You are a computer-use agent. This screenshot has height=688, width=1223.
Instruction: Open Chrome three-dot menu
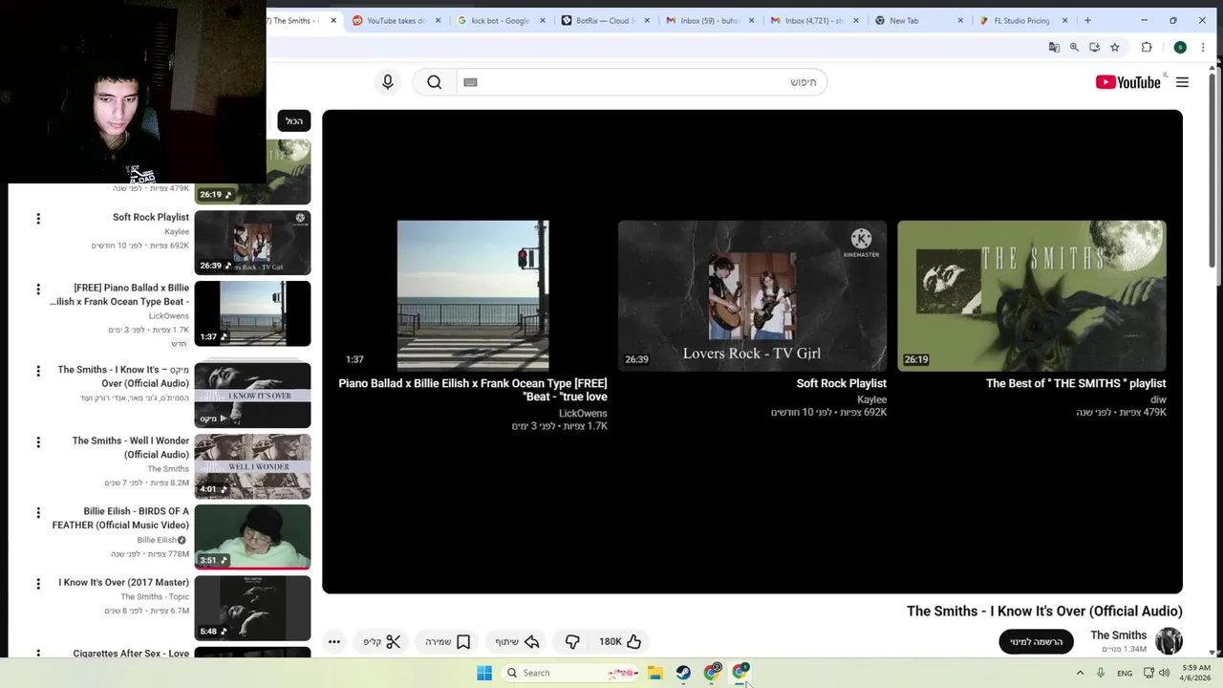[x=1202, y=47]
